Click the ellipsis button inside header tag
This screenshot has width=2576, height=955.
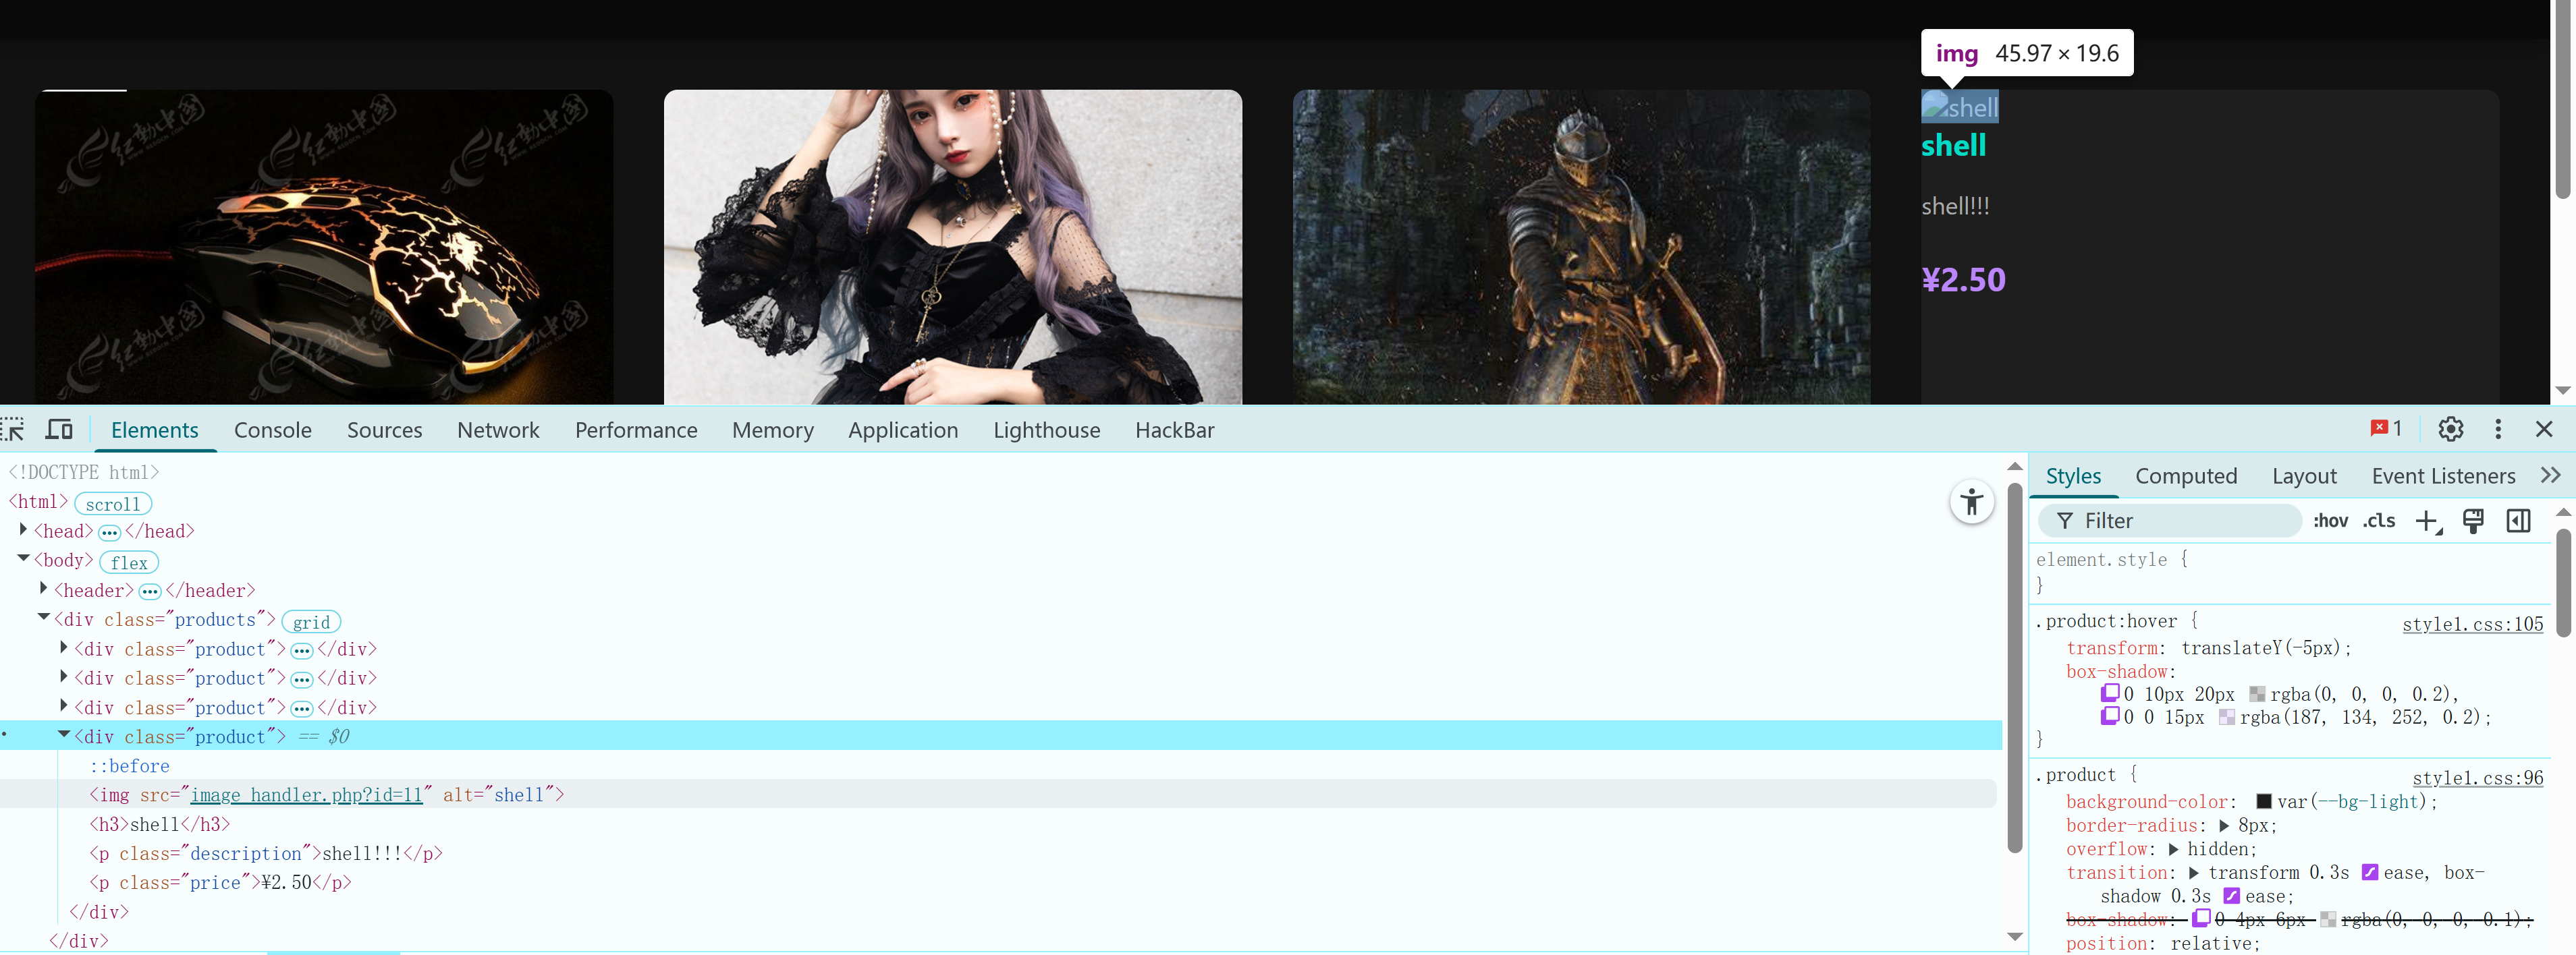pos(150,591)
